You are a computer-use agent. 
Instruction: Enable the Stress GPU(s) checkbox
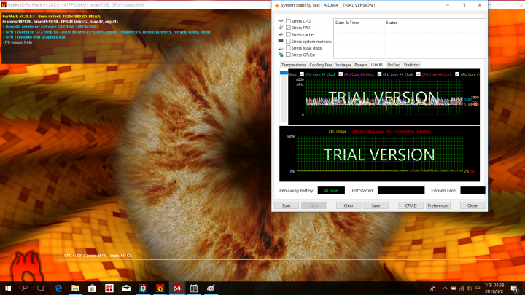(288, 55)
